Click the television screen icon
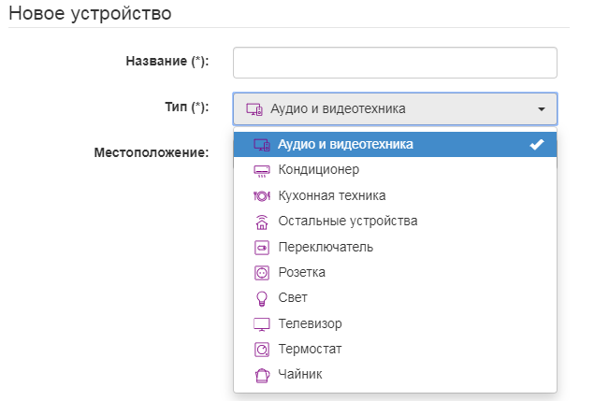The width and height of the screenshot is (594, 401). coord(261,324)
